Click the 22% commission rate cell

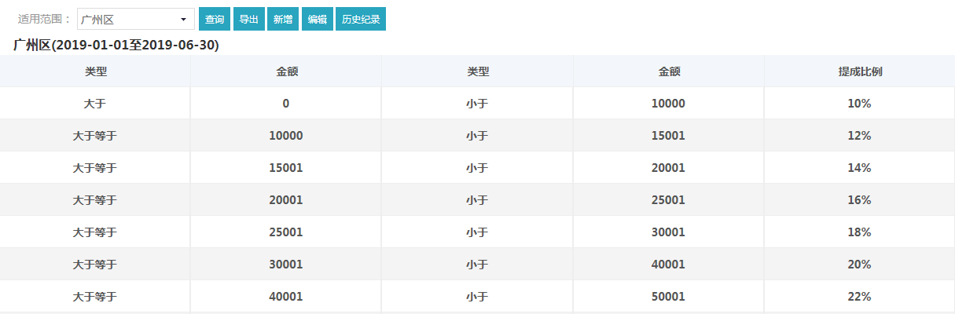tap(860, 297)
